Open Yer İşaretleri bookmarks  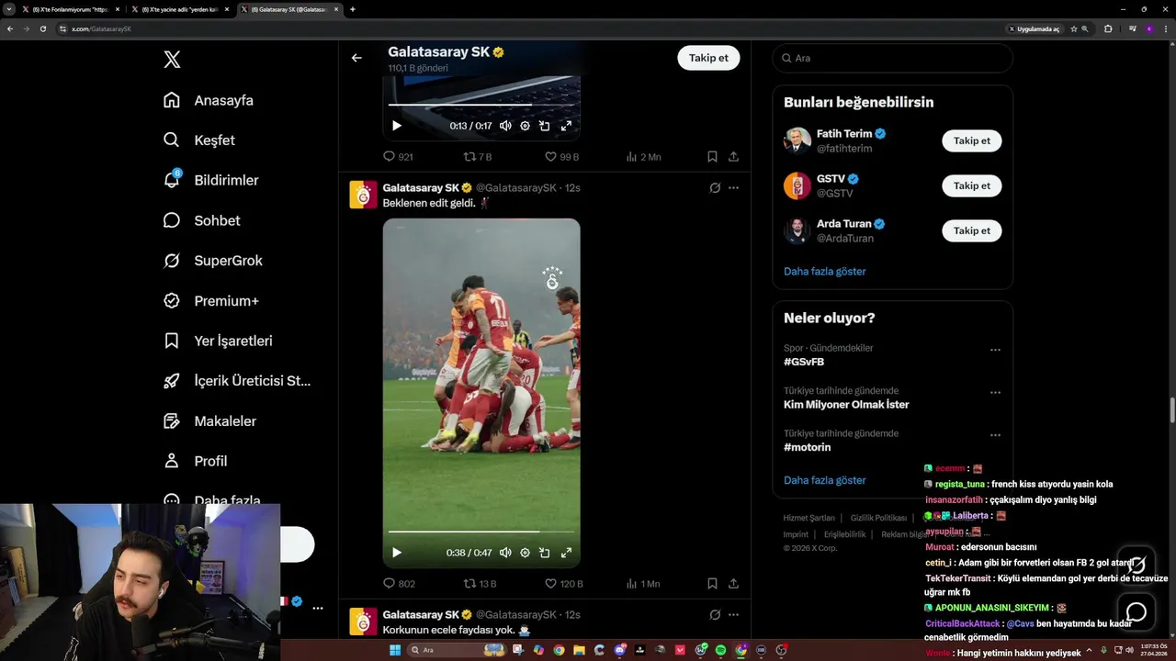(x=218, y=341)
